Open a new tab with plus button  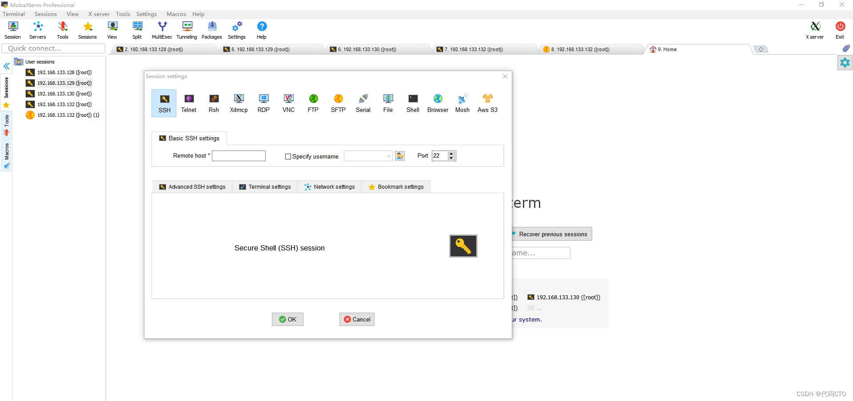click(761, 49)
